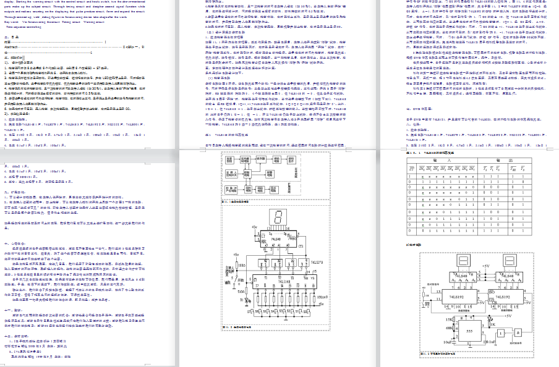Click the "Abstract" table of contents line
The image size is (559, 367).
74,47
